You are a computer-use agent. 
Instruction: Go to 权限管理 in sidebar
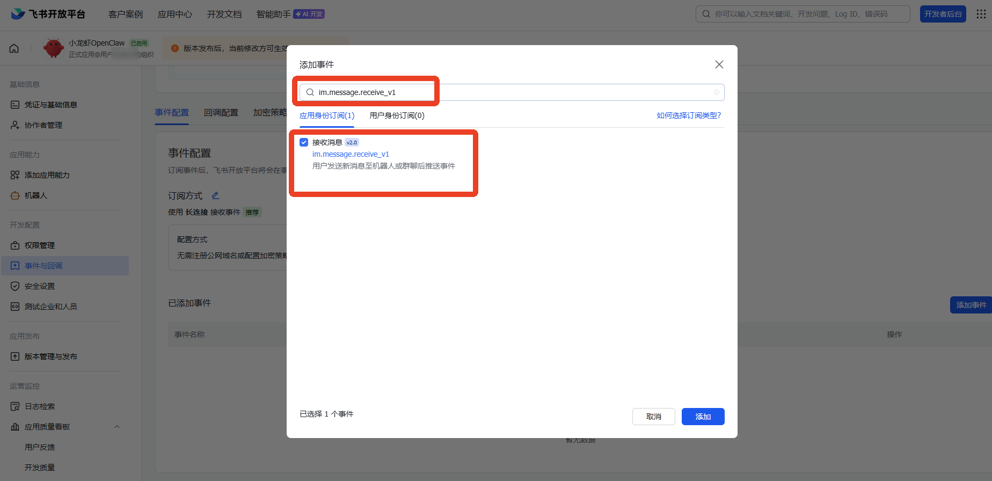click(39, 245)
